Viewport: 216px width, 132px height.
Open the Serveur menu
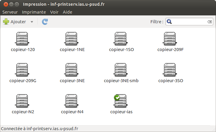(x=10, y=12)
